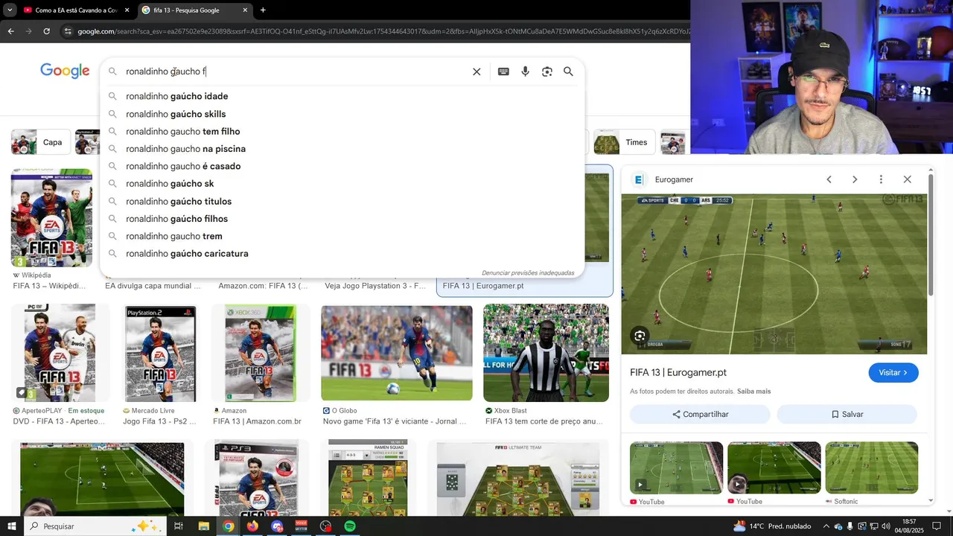Close the FIFA 13 Pesquisa Google tab
This screenshot has width=953, height=536.
click(x=245, y=10)
